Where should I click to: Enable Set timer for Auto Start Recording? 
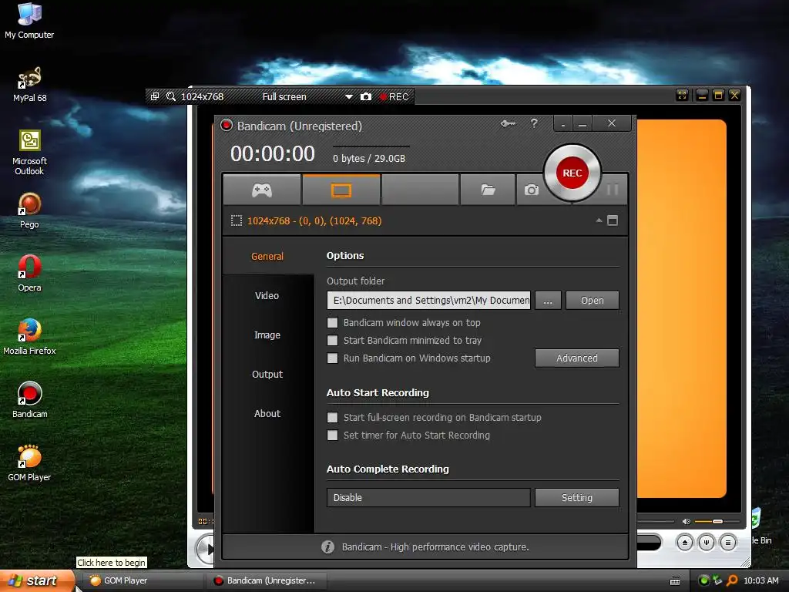(x=332, y=435)
